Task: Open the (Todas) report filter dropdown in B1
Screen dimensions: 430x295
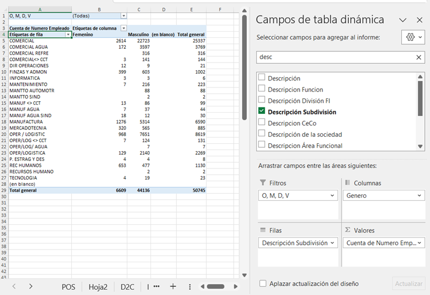Action: click(x=125, y=16)
